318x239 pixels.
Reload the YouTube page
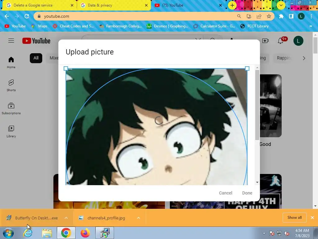click(27, 16)
